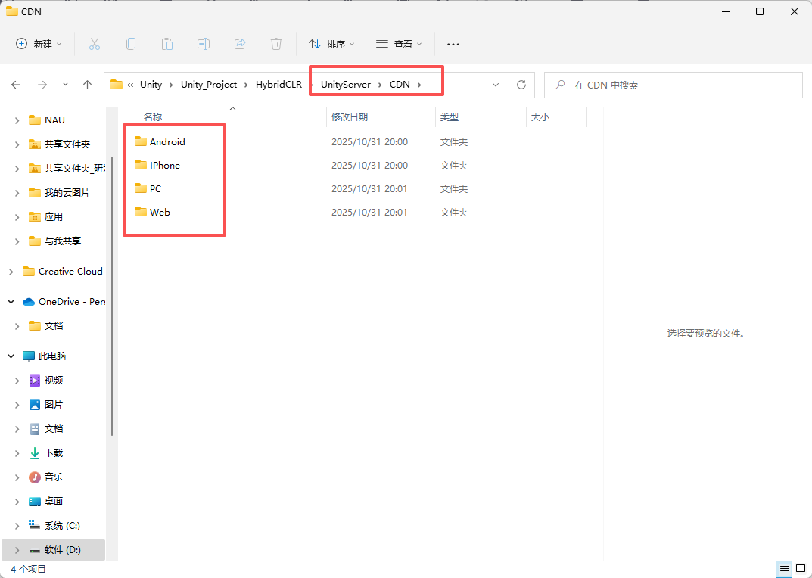
Task: Click the PC row's date 2025/10/31 20:01
Action: (369, 189)
